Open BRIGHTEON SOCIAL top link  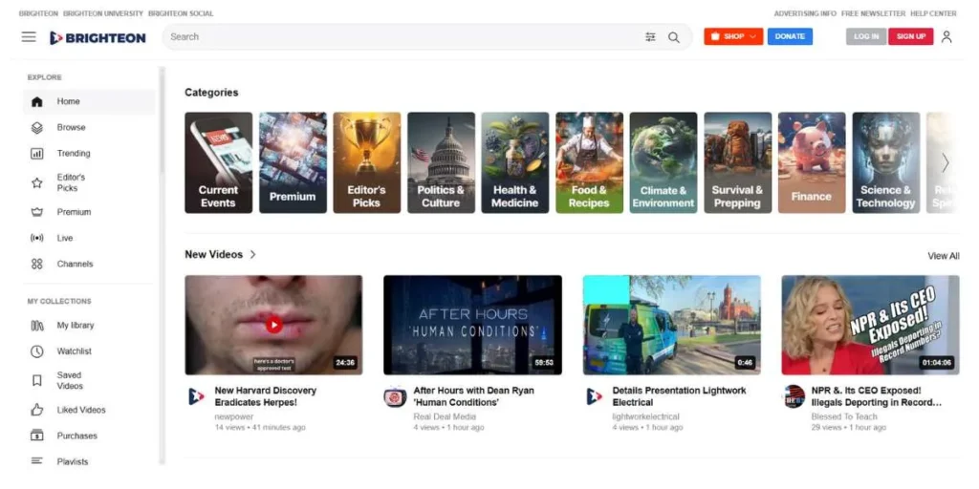click(181, 13)
